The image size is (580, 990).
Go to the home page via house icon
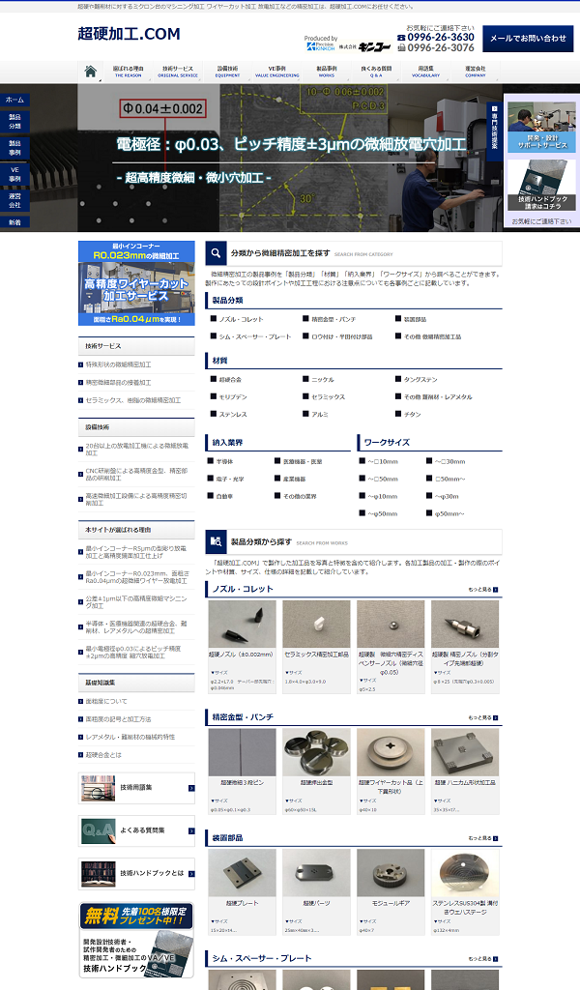tap(90, 71)
